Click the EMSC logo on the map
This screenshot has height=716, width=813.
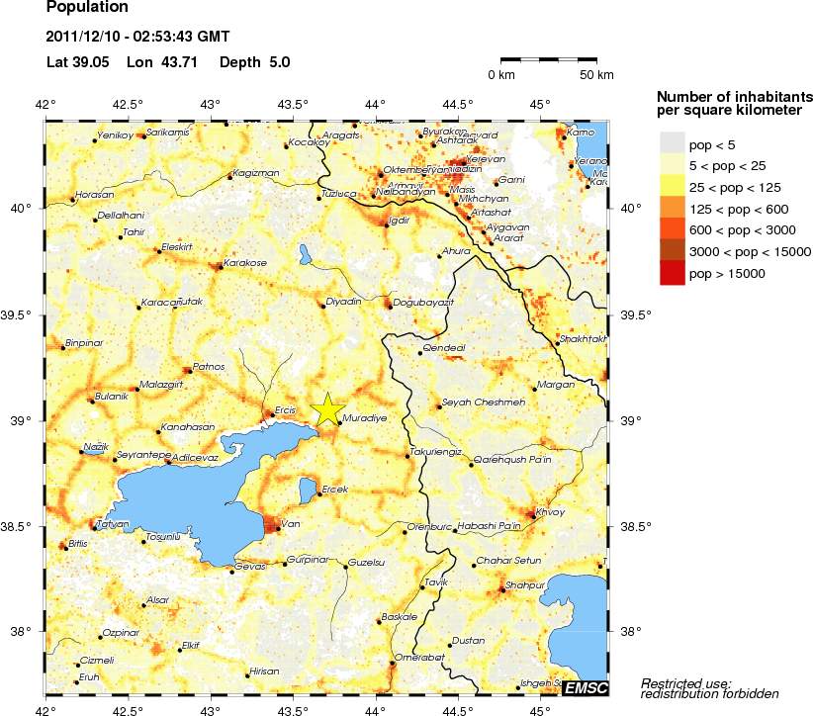tap(586, 686)
